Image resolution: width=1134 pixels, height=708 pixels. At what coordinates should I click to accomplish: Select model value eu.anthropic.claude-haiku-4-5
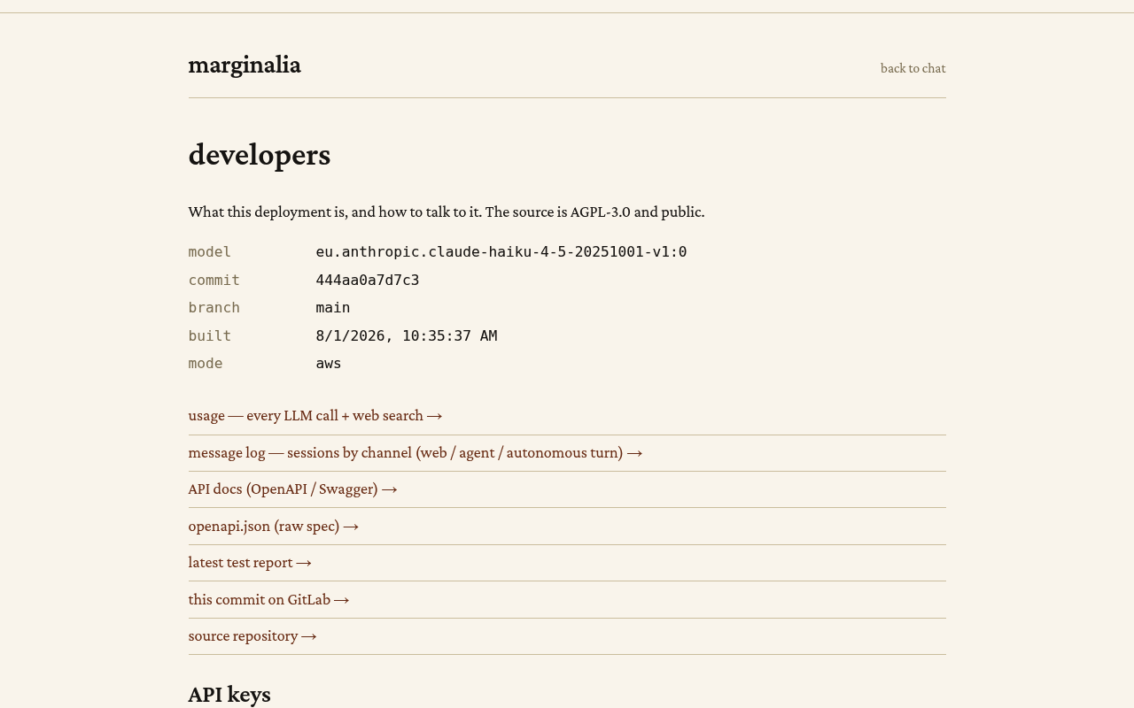[x=501, y=252]
